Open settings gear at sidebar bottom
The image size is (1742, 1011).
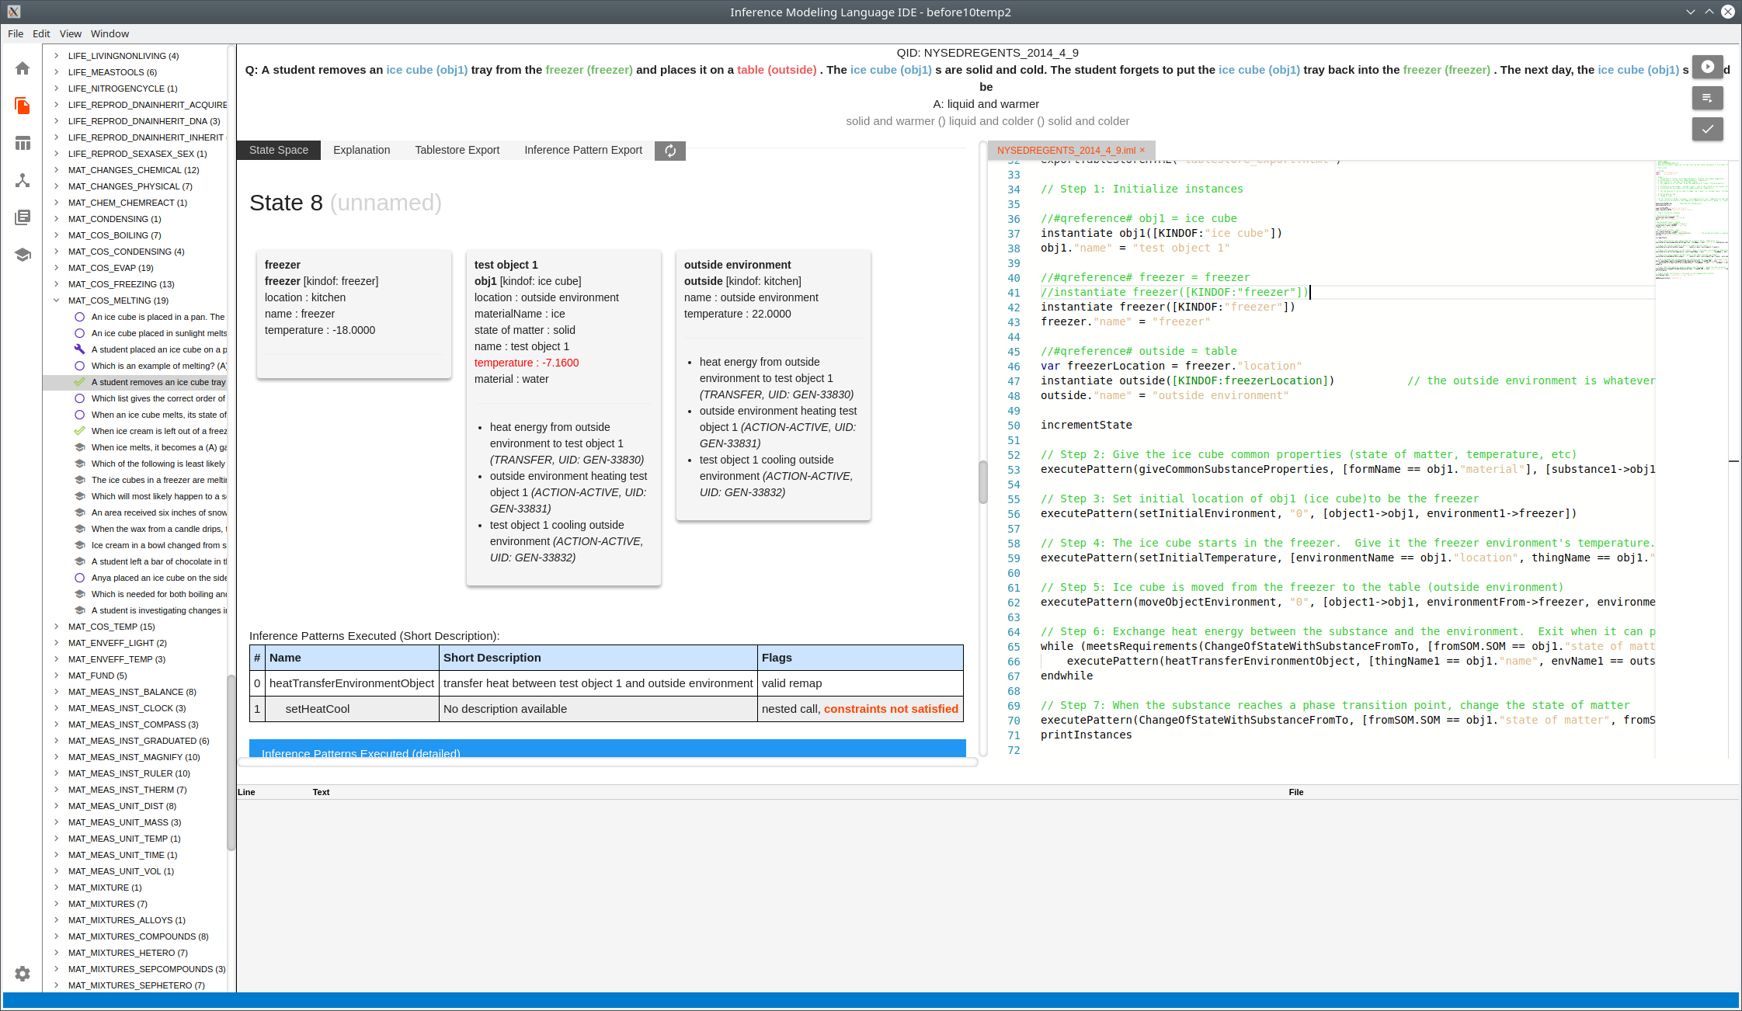(x=23, y=974)
